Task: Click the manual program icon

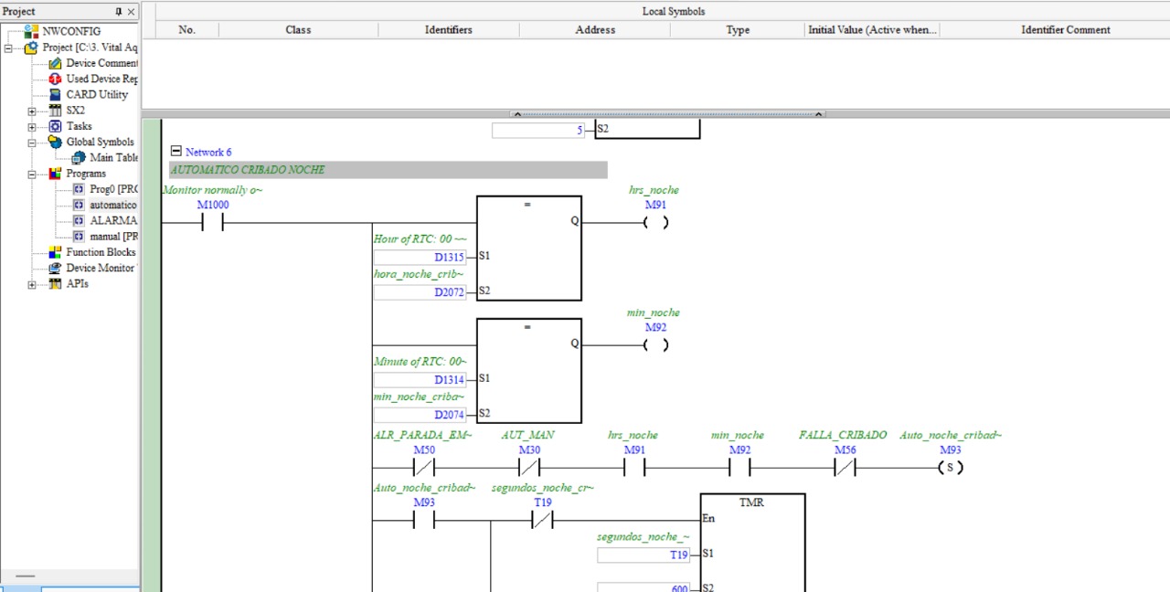Action: 79,237
